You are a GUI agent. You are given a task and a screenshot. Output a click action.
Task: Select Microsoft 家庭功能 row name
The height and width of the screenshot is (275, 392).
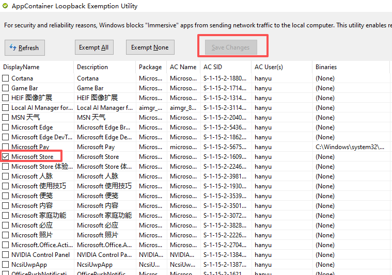(39, 215)
